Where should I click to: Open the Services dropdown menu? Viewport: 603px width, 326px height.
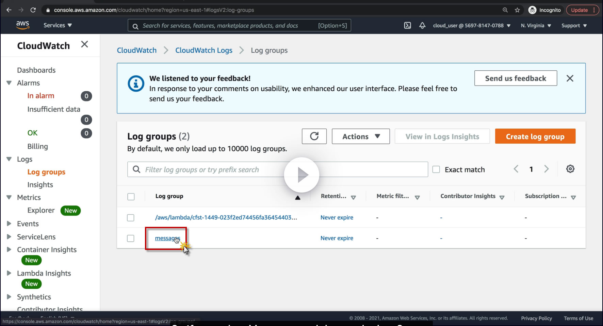58,25
